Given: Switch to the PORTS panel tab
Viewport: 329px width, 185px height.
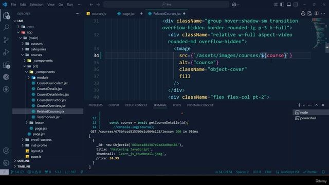Looking at the screenshot, I should [x=177, y=105].
